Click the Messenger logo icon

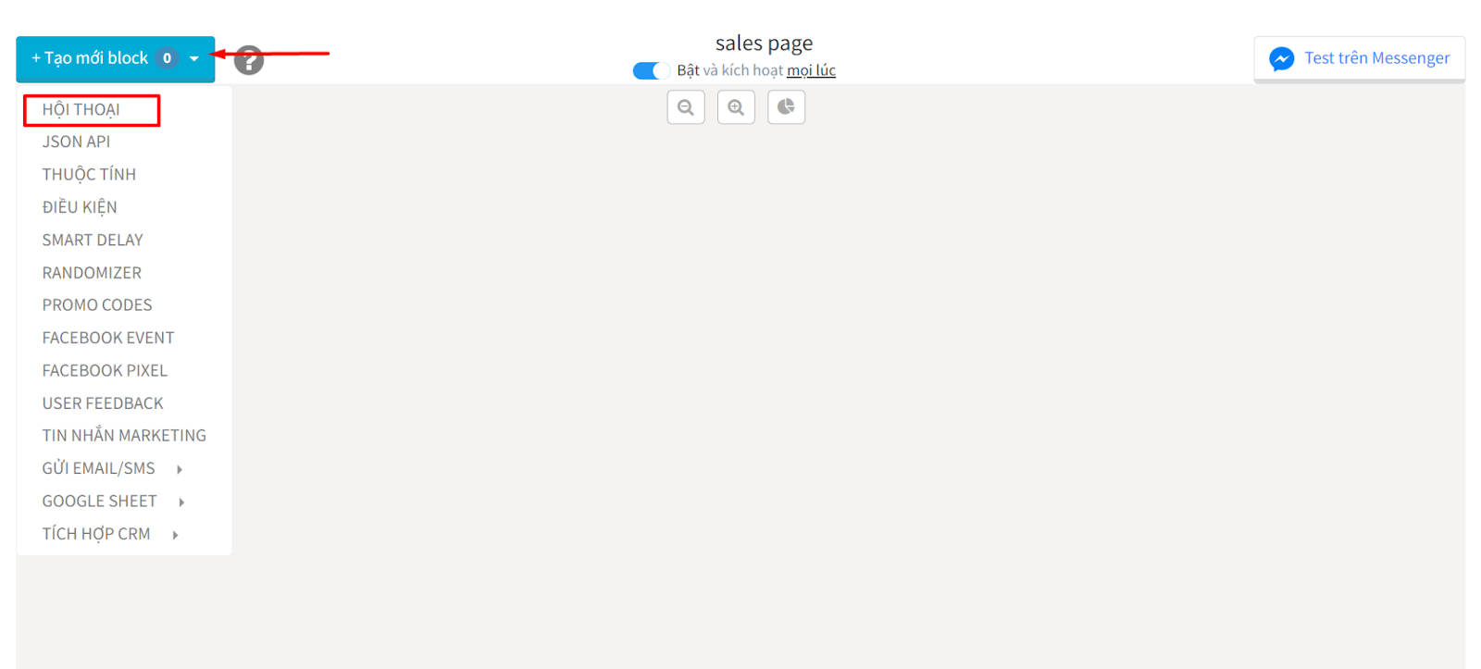pyautogui.click(x=1281, y=58)
